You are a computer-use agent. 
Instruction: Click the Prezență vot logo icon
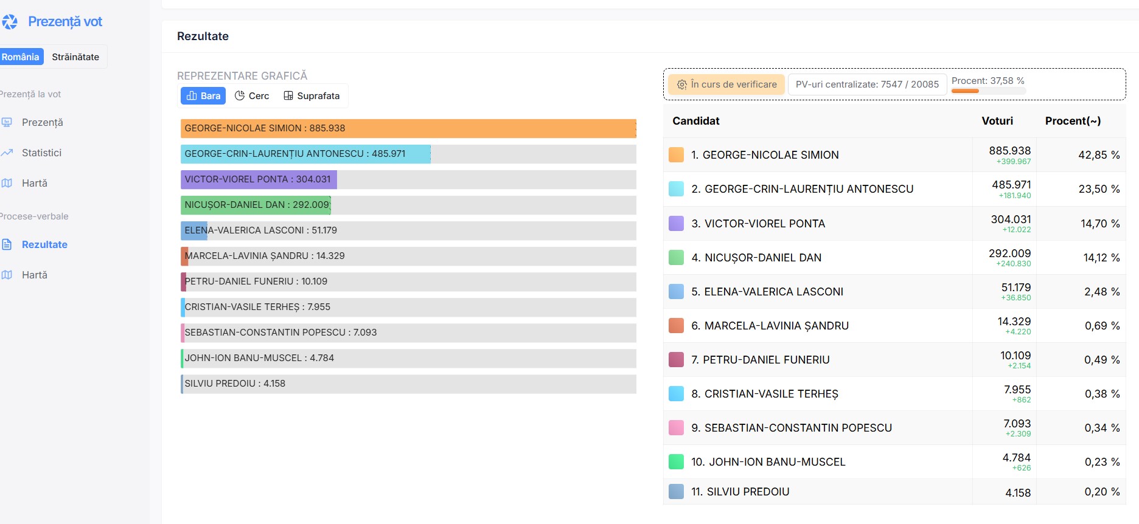pos(10,22)
